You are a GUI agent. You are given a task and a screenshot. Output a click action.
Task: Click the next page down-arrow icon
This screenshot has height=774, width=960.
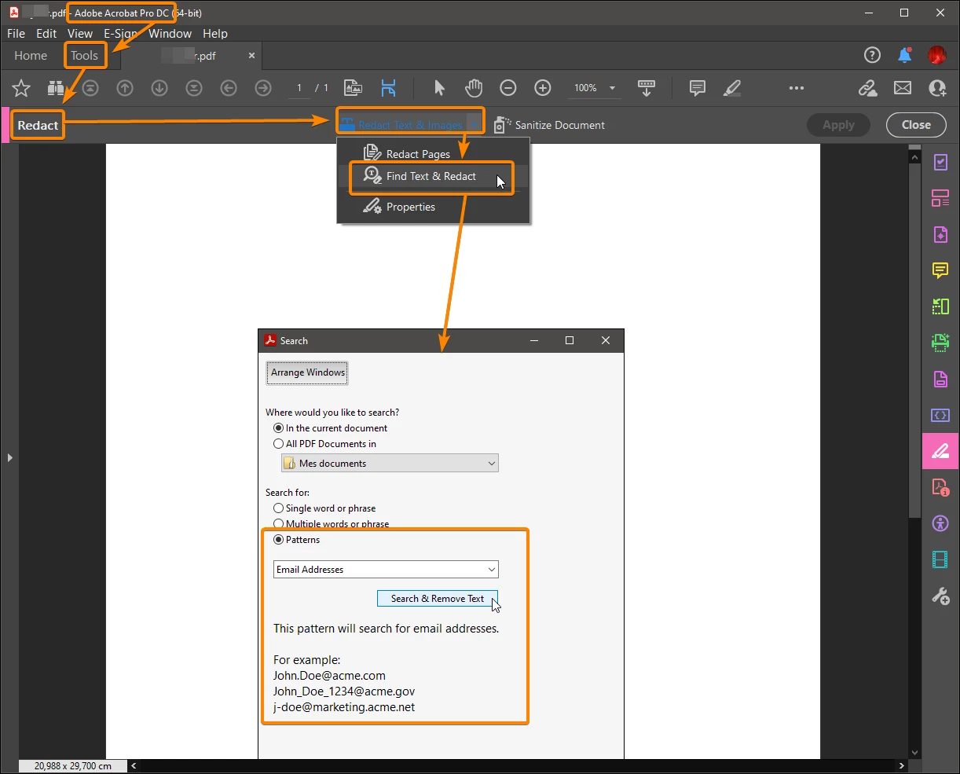(x=159, y=88)
